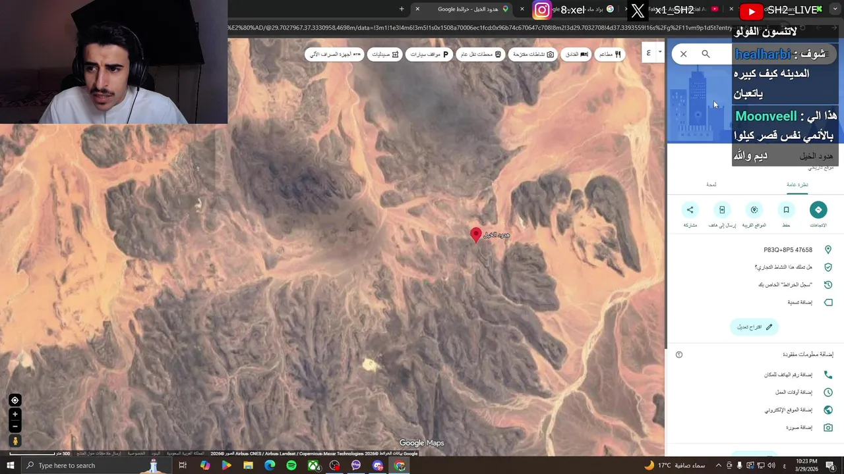This screenshot has width=844, height=474.
Task: Click the taskbar clock showing 10:23 PM
Action: point(806,465)
